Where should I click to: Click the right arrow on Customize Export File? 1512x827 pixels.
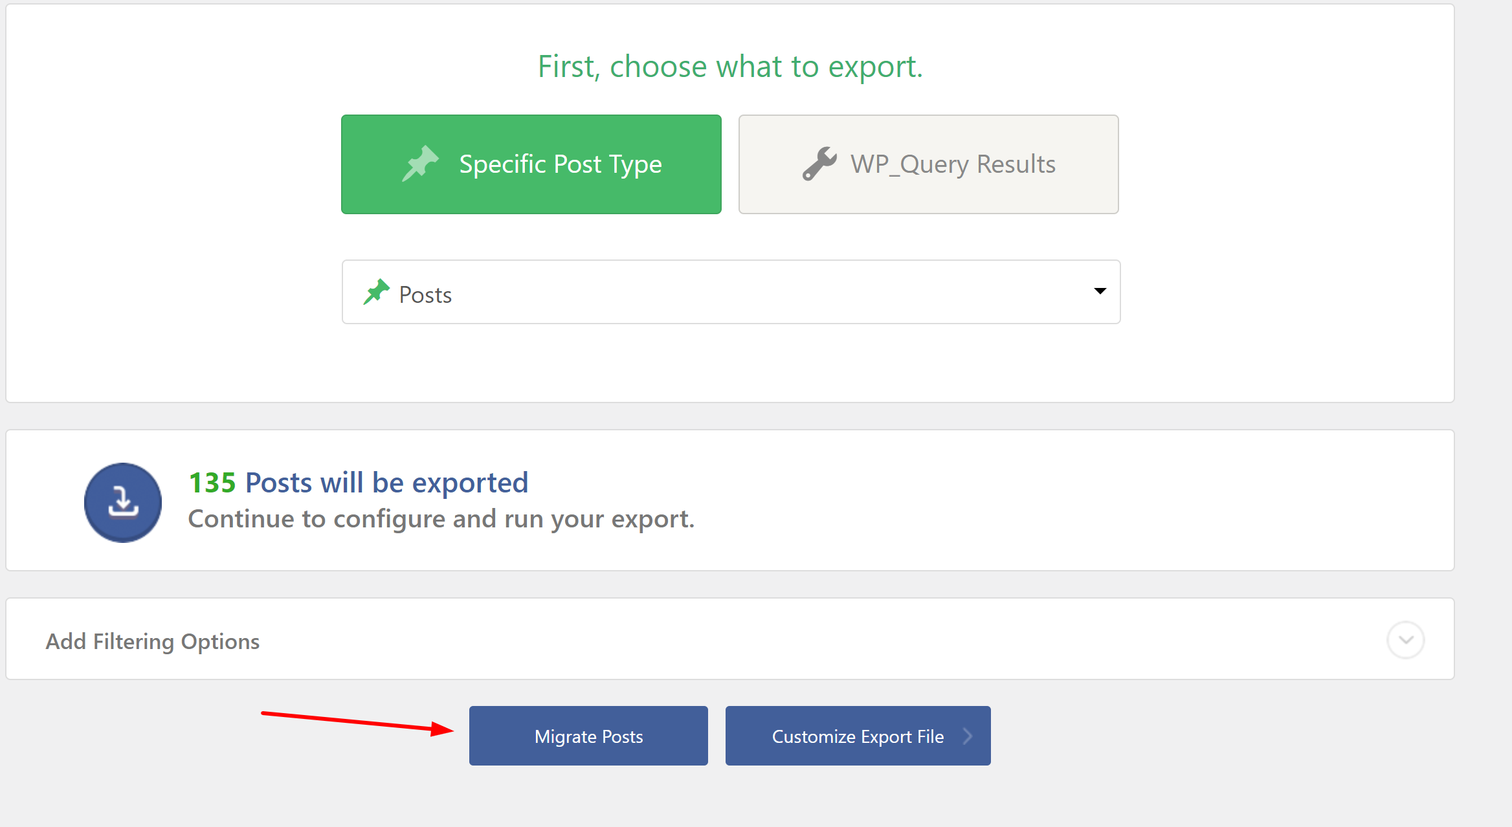coord(968,736)
